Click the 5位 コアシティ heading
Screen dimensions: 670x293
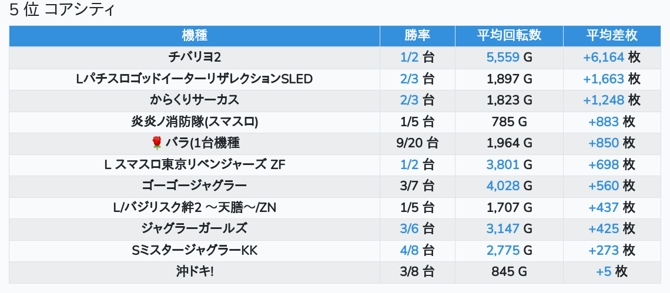62,10
